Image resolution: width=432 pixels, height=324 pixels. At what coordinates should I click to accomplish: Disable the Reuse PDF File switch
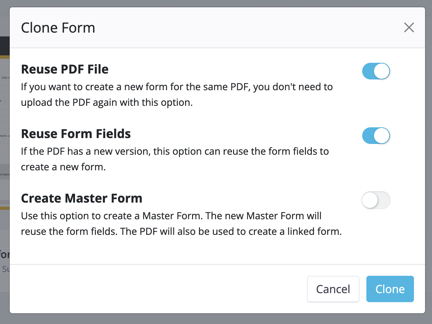click(376, 71)
